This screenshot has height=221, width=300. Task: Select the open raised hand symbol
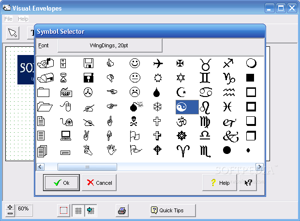(x=111, y=150)
